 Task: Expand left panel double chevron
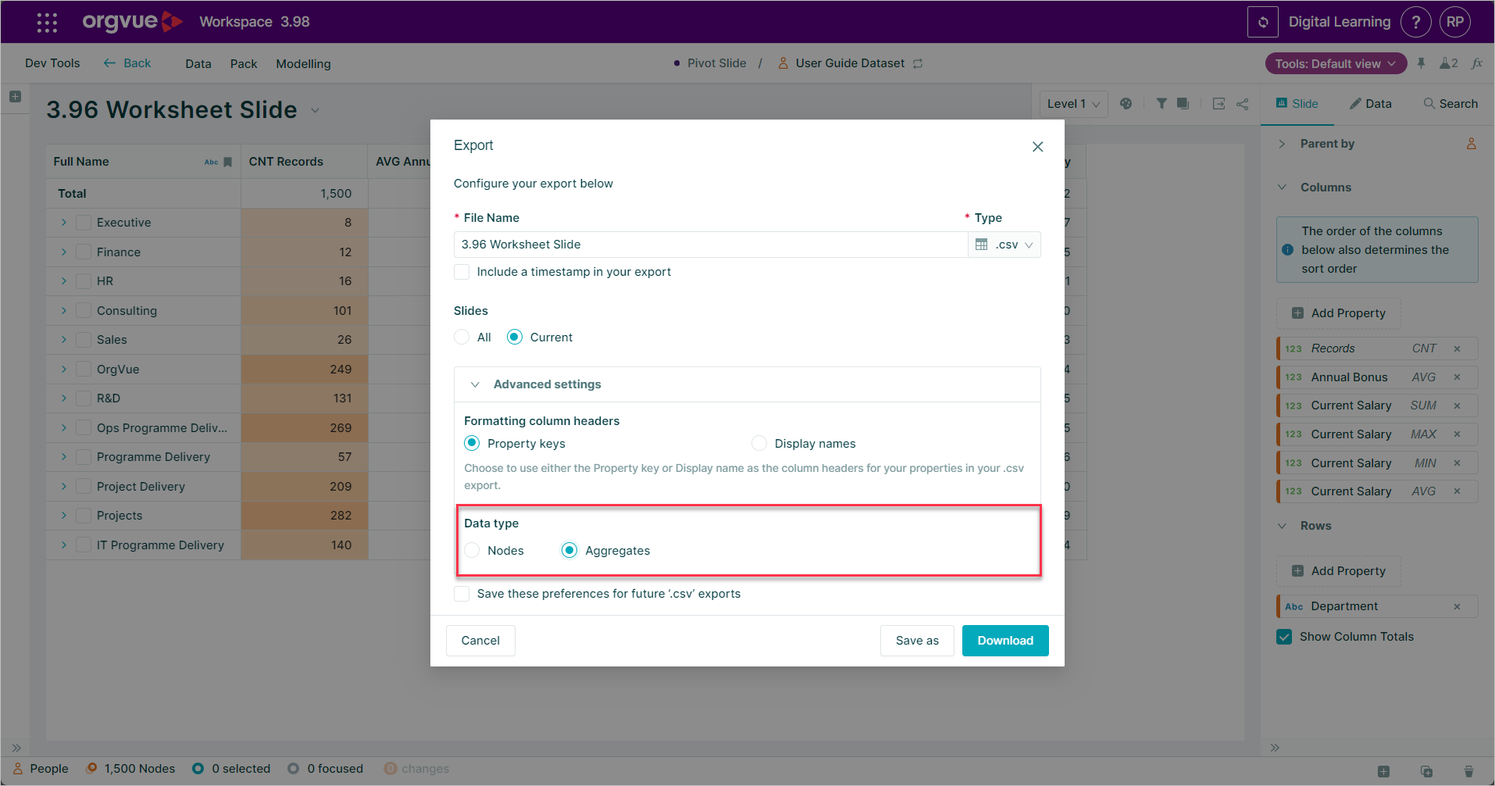coord(16,748)
